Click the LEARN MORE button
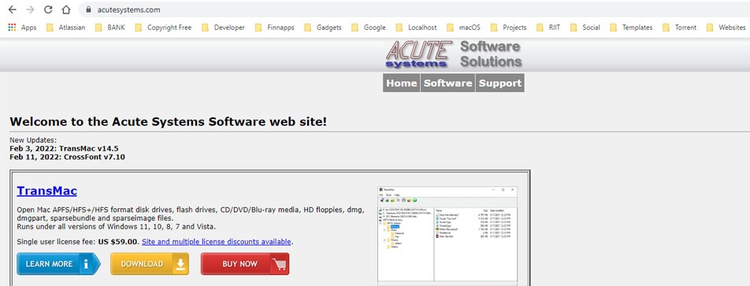Image resolution: width=750 pixels, height=286 pixels. point(58,263)
